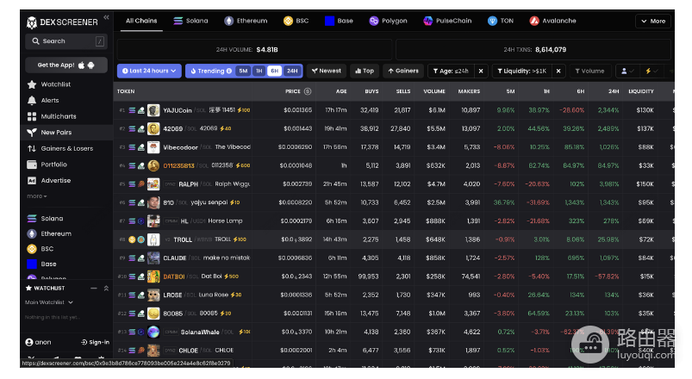Open Multicharts from sidebar
Viewport: 692px width, 379px height.
click(x=59, y=116)
